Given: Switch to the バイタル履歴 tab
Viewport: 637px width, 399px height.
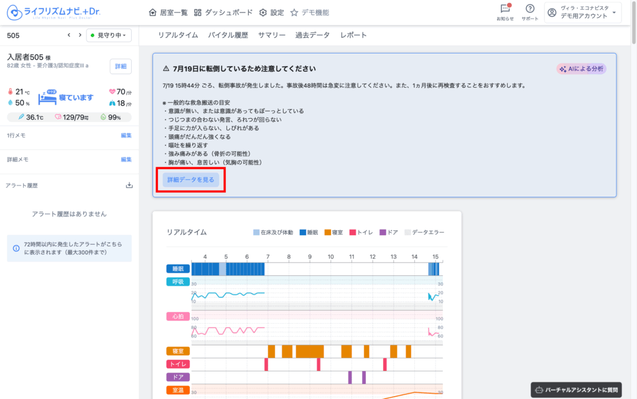Looking at the screenshot, I should (228, 35).
